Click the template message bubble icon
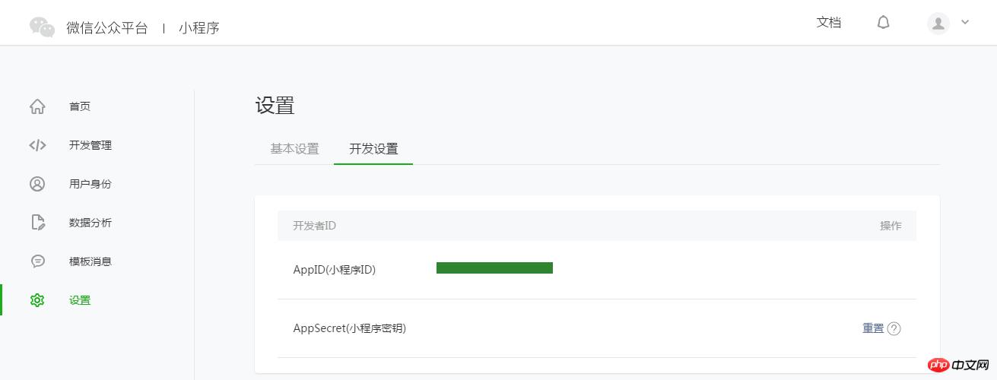997x380 pixels. [x=37, y=261]
